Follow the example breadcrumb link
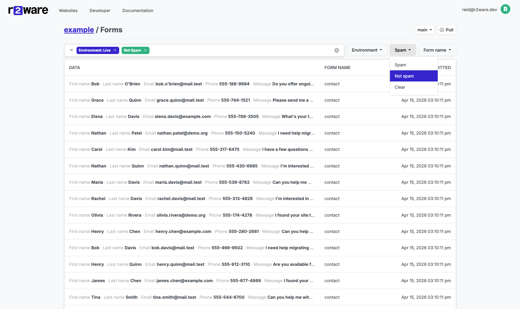Viewport: 520px width, 309px height. [79, 30]
